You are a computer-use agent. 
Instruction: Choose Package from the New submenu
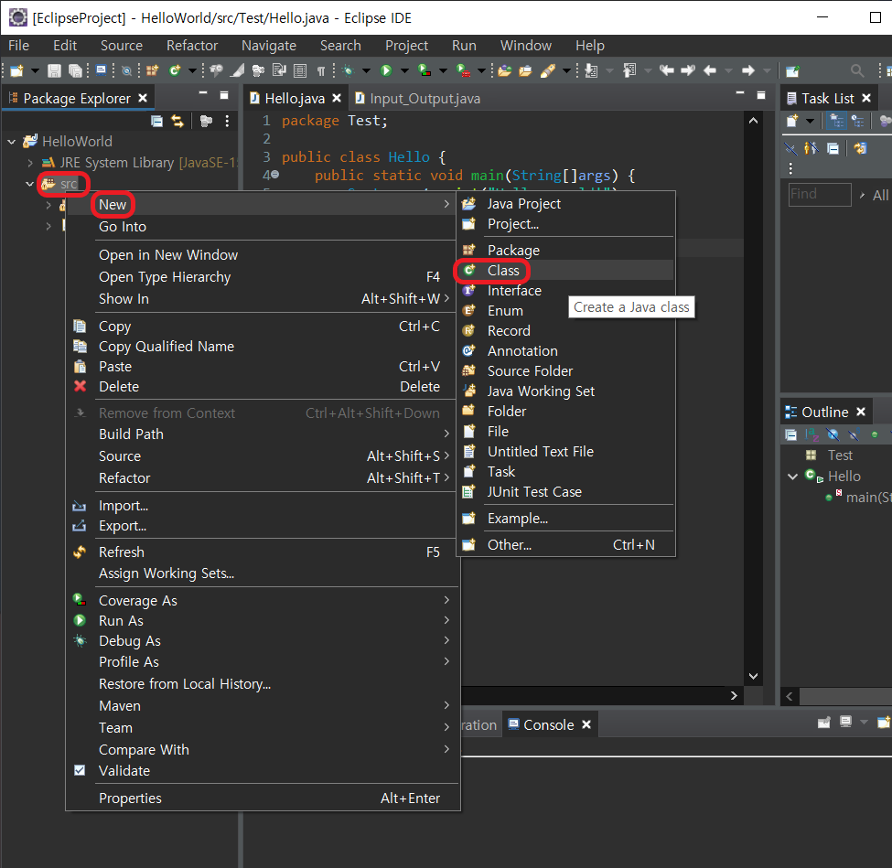[565, 251]
